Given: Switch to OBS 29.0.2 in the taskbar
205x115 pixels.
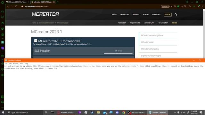Looking at the screenshot, I should click(137, 112).
